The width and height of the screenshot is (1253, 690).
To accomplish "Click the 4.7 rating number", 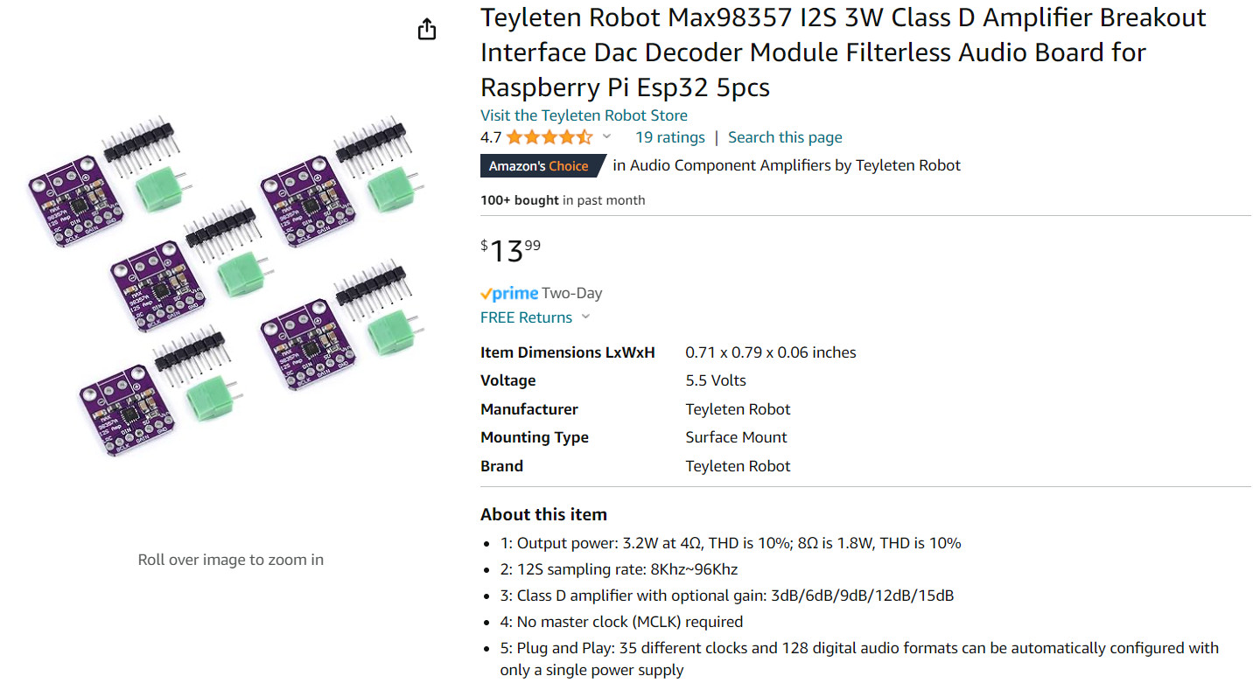I will 491,137.
